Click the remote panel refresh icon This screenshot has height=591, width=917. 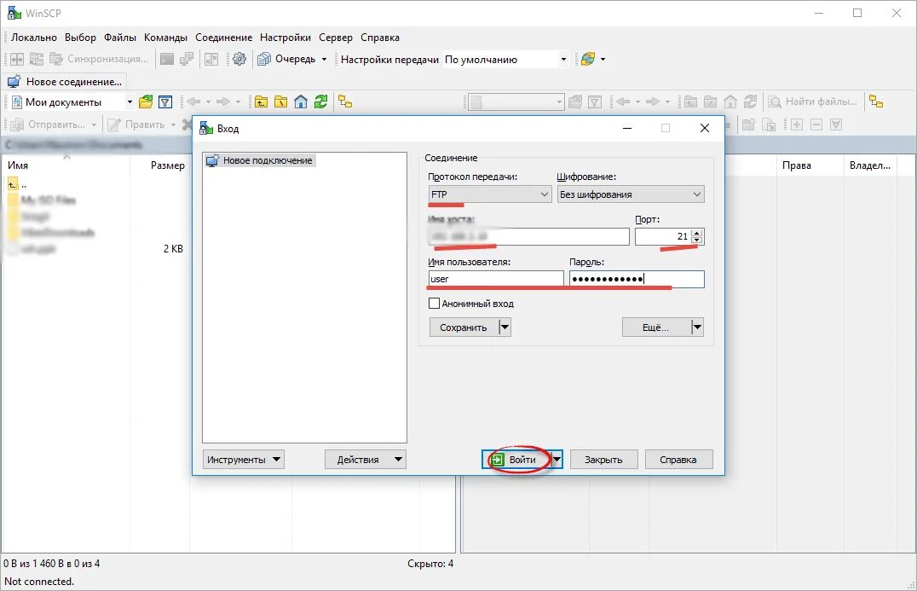[x=750, y=101]
